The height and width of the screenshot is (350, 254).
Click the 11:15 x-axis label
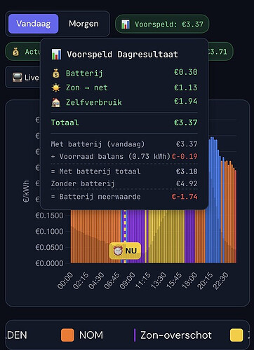(x=142, y=281)
